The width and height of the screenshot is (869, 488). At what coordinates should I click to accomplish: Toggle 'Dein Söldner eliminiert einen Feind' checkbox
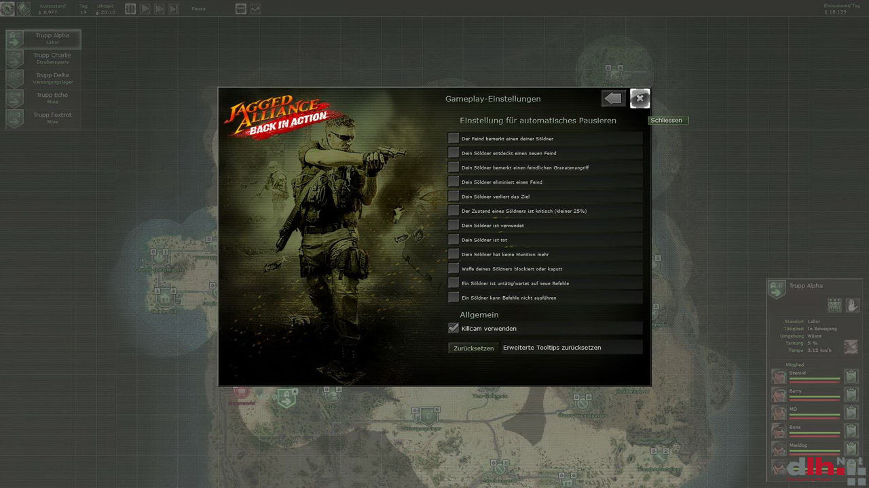tap(454, 182)
